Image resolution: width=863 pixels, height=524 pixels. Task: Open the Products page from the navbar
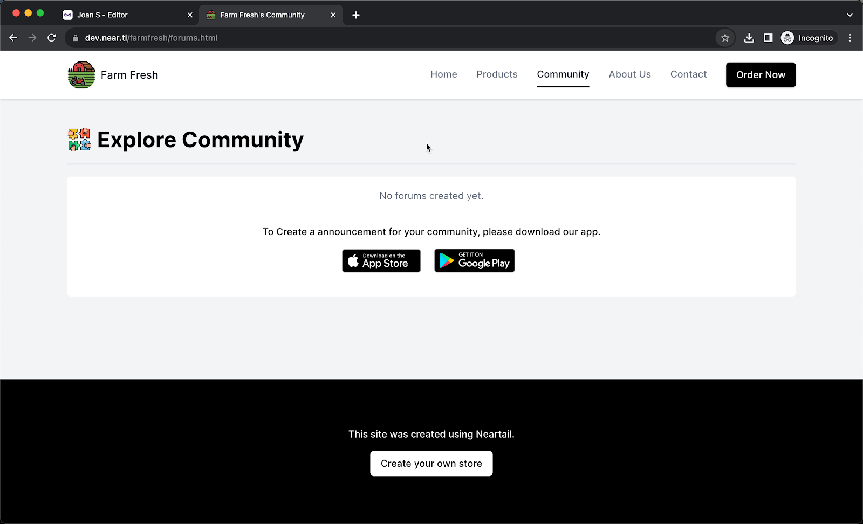(496, 74)
